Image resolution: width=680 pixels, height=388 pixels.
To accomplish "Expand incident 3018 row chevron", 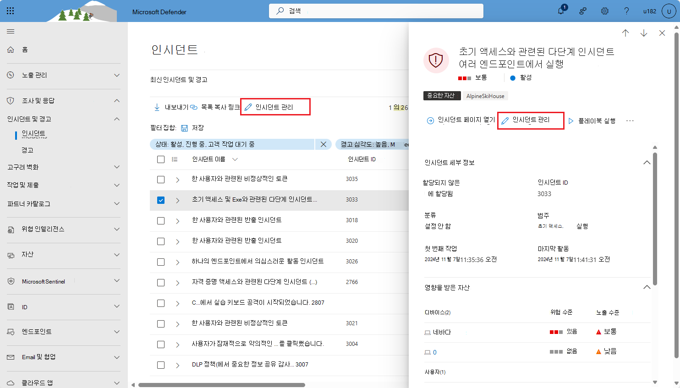I will coord(178,221).
